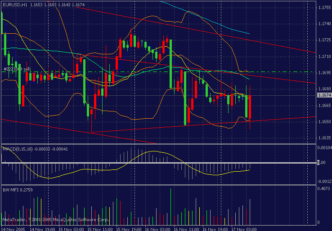Click the 15 Nov 11:00 time label

[x=100, y=229]
